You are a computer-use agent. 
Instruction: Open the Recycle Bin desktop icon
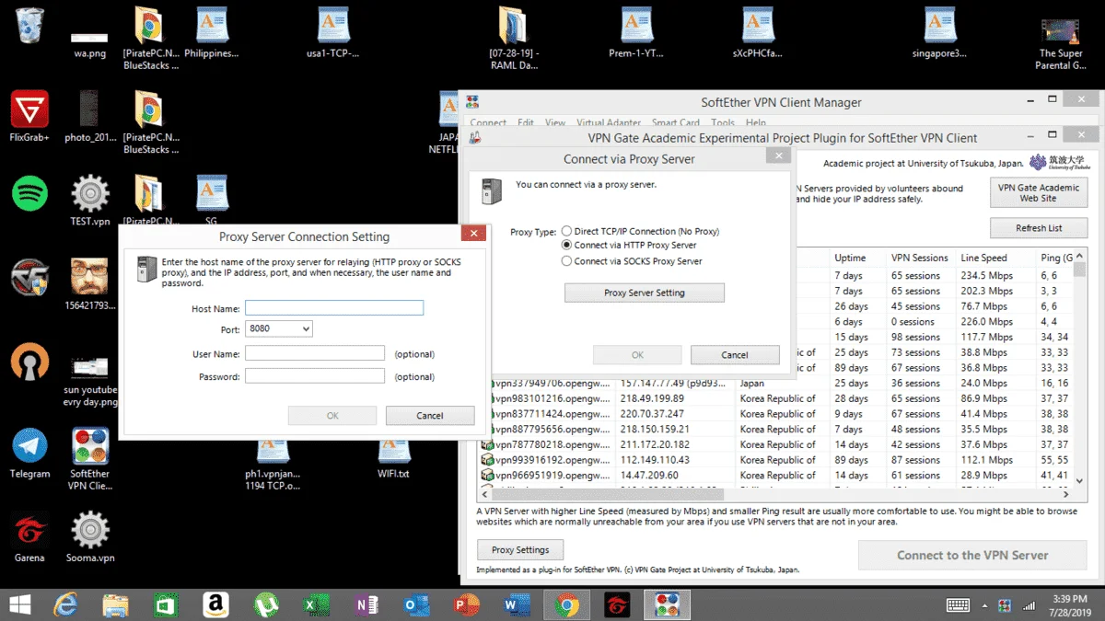[x=29, y=26]
